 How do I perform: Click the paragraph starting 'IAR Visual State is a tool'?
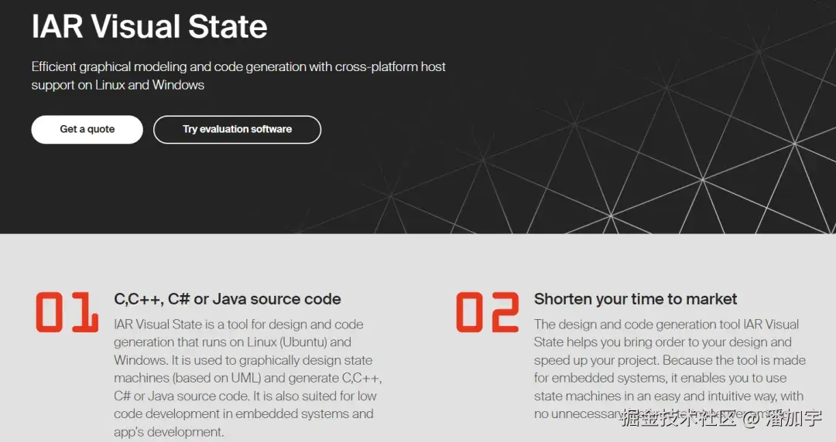point(248,378)
